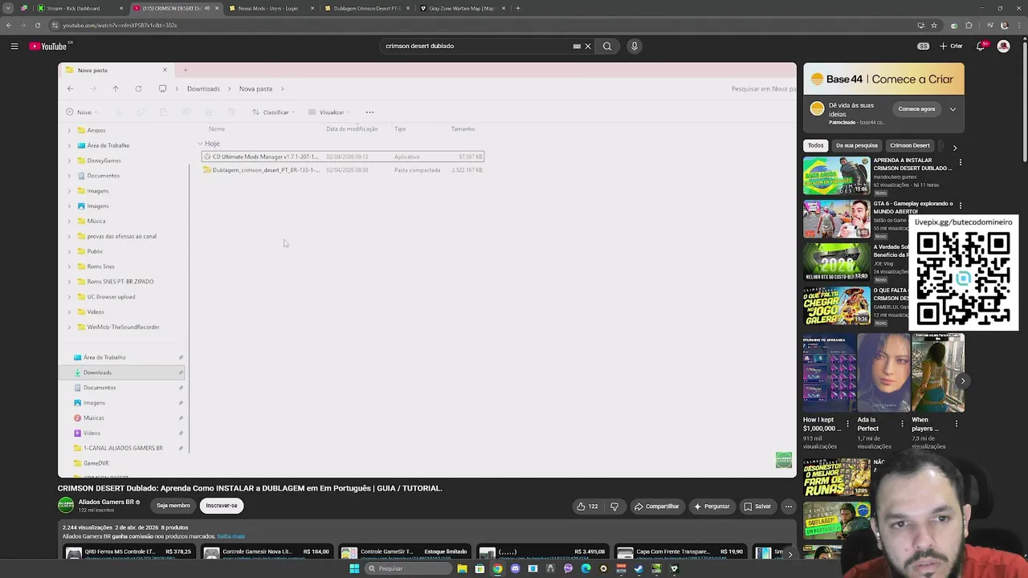Click the Inscrever-se subscribe button
Image resolution: width=1028 pixels, height=578 pixels.
(222, 506)
